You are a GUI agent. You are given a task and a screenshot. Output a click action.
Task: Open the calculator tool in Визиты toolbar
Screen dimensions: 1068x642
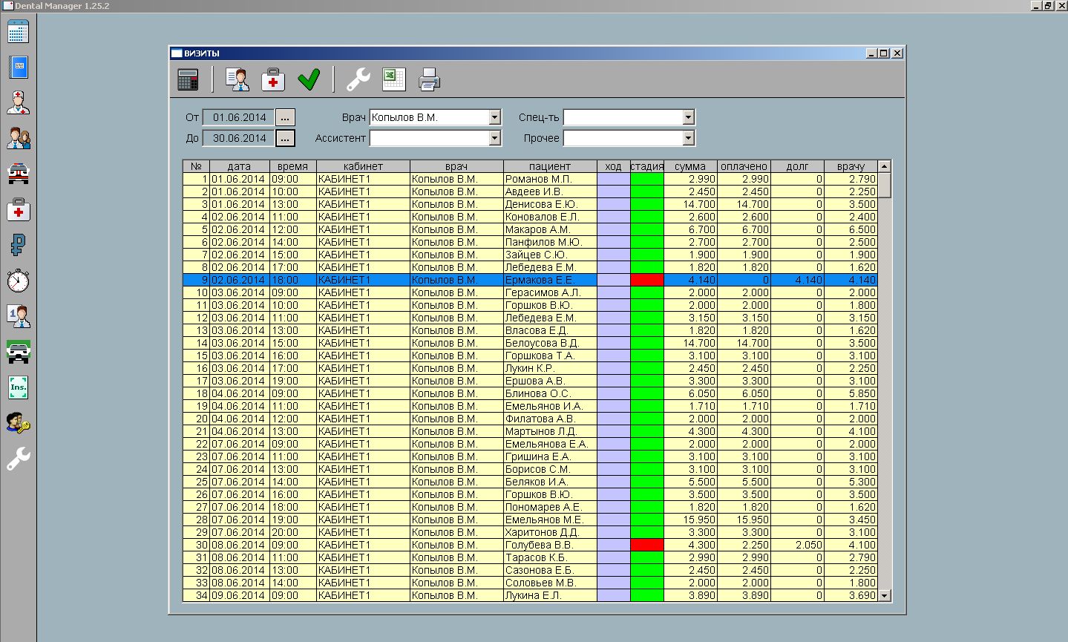tap(189, 79)
